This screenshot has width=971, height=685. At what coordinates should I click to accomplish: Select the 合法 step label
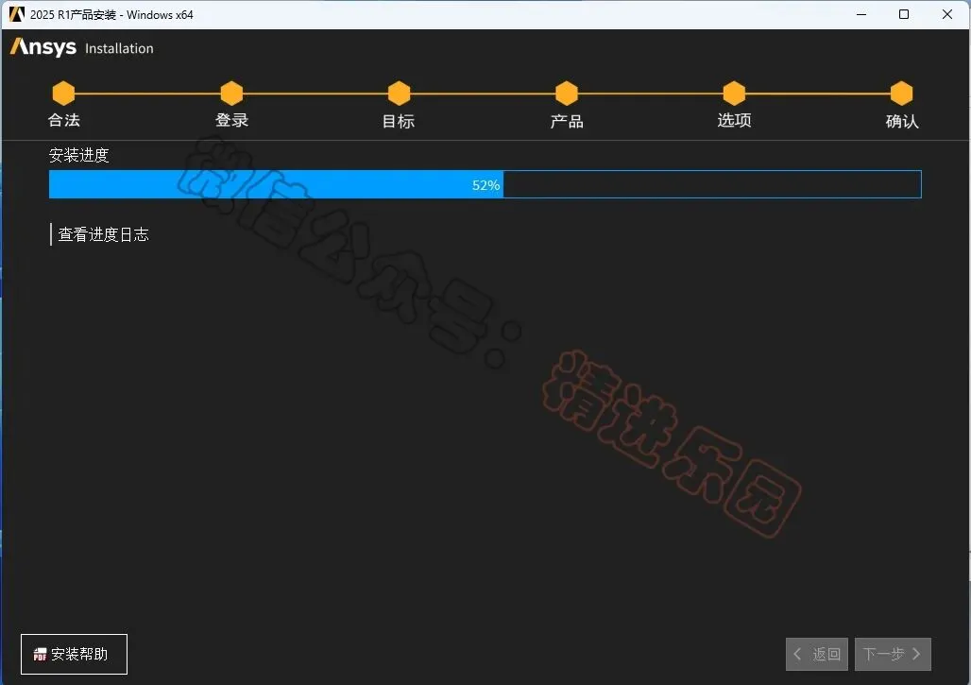(x=64, y=120)
